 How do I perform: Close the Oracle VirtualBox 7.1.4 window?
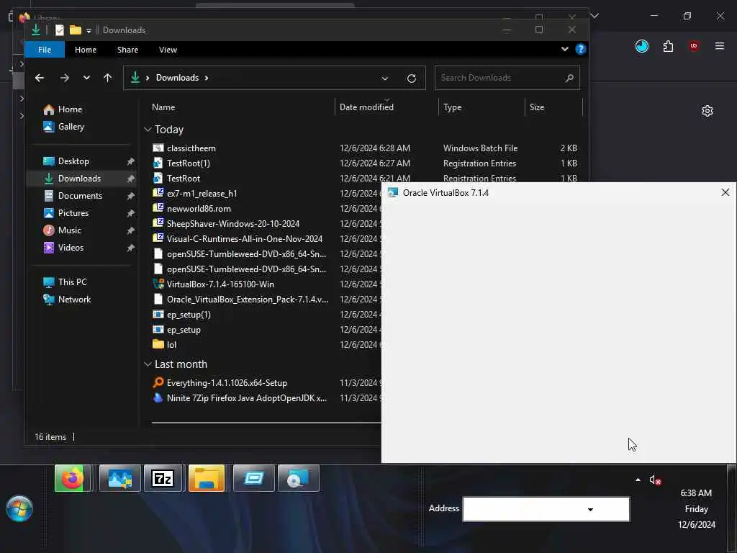coord(725,192)
